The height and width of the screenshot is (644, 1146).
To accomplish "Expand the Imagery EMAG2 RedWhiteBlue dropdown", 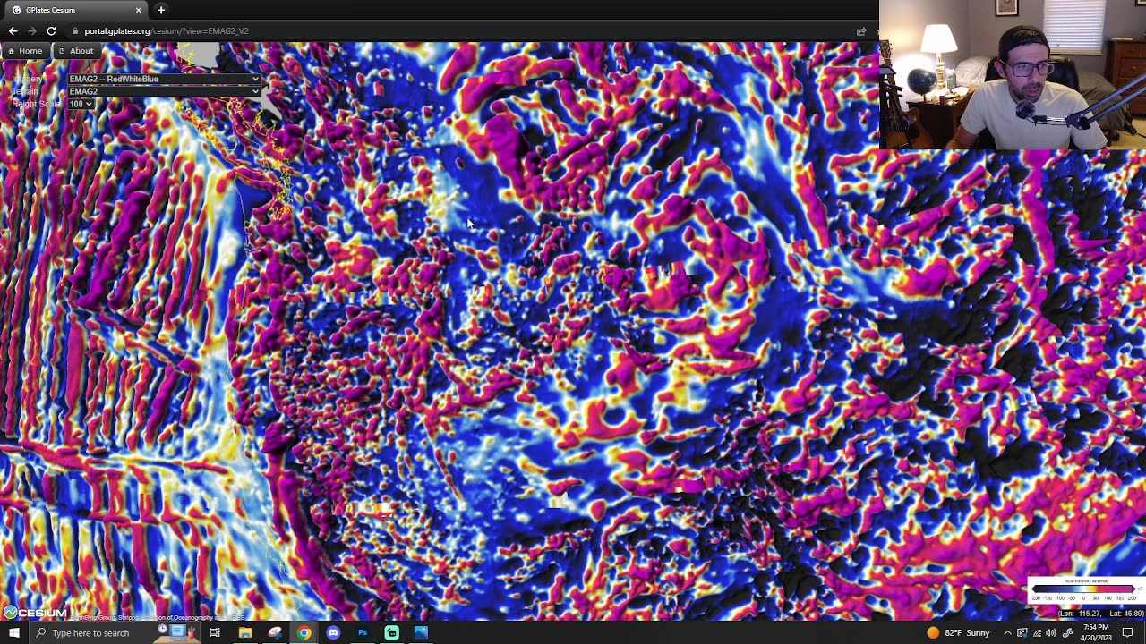I will pyautogui.click(x=165, y=79).
